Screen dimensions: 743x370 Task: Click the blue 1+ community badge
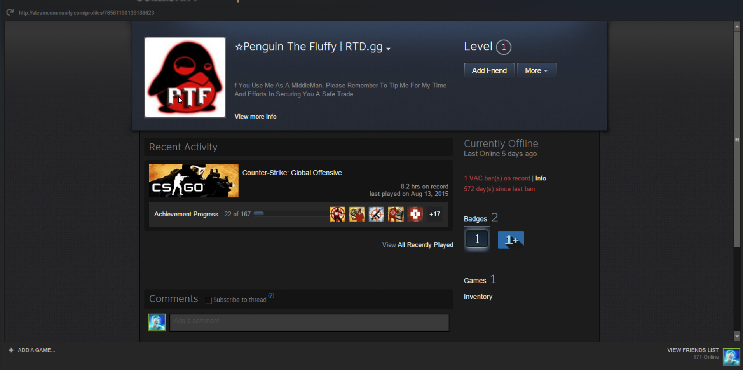click(x=511, y=240)
